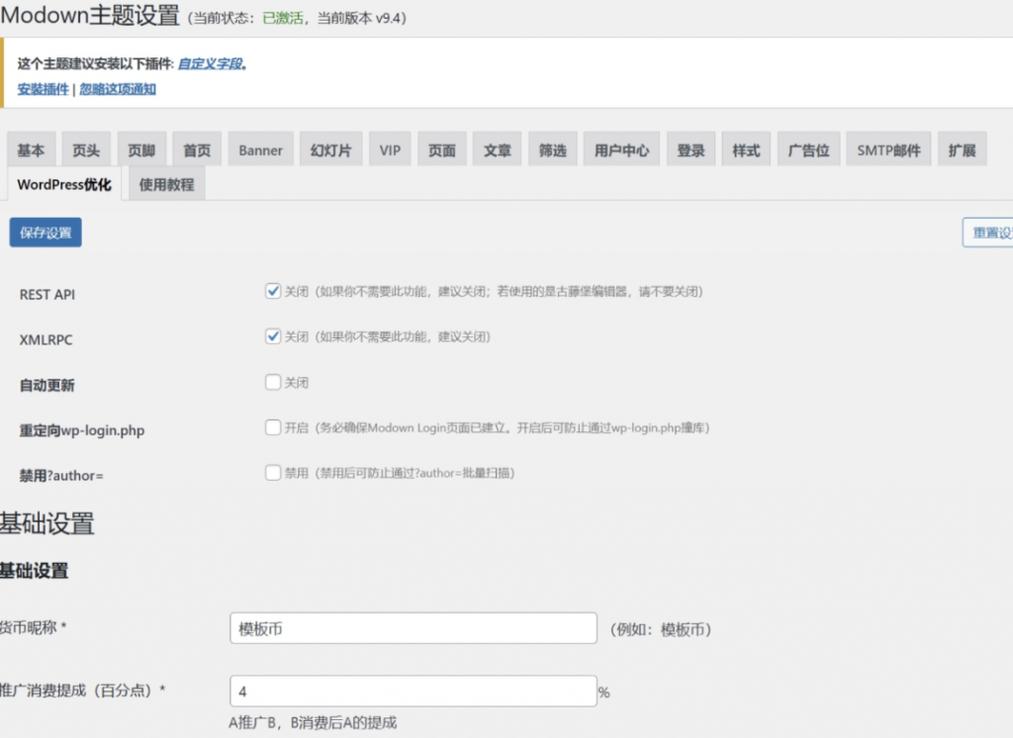The width and height of the screenshot is (1013, 738).
Task: Click the 自动更新 label
Action: click(47, 385)
